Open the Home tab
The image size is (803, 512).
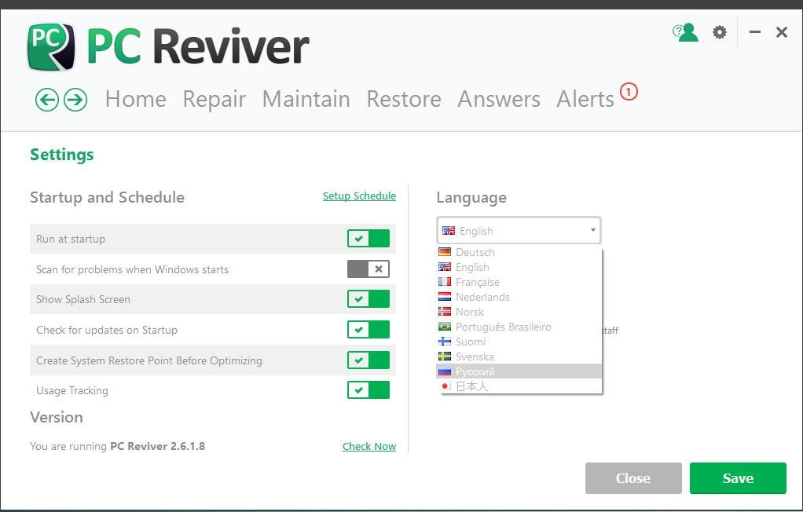(136, 99)
